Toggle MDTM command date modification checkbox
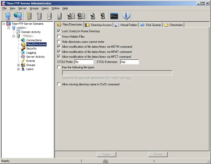Viewport: 211px width, 164px height. coord(59,47)
